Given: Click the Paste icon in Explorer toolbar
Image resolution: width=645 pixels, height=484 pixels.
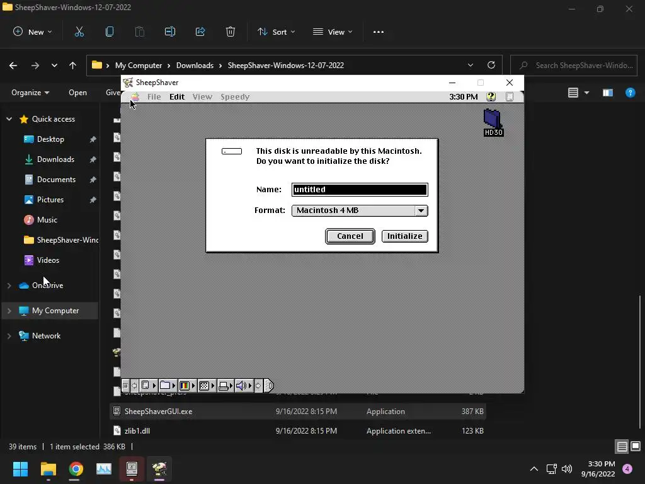Looking at the screenshot, I should (140, 32).
